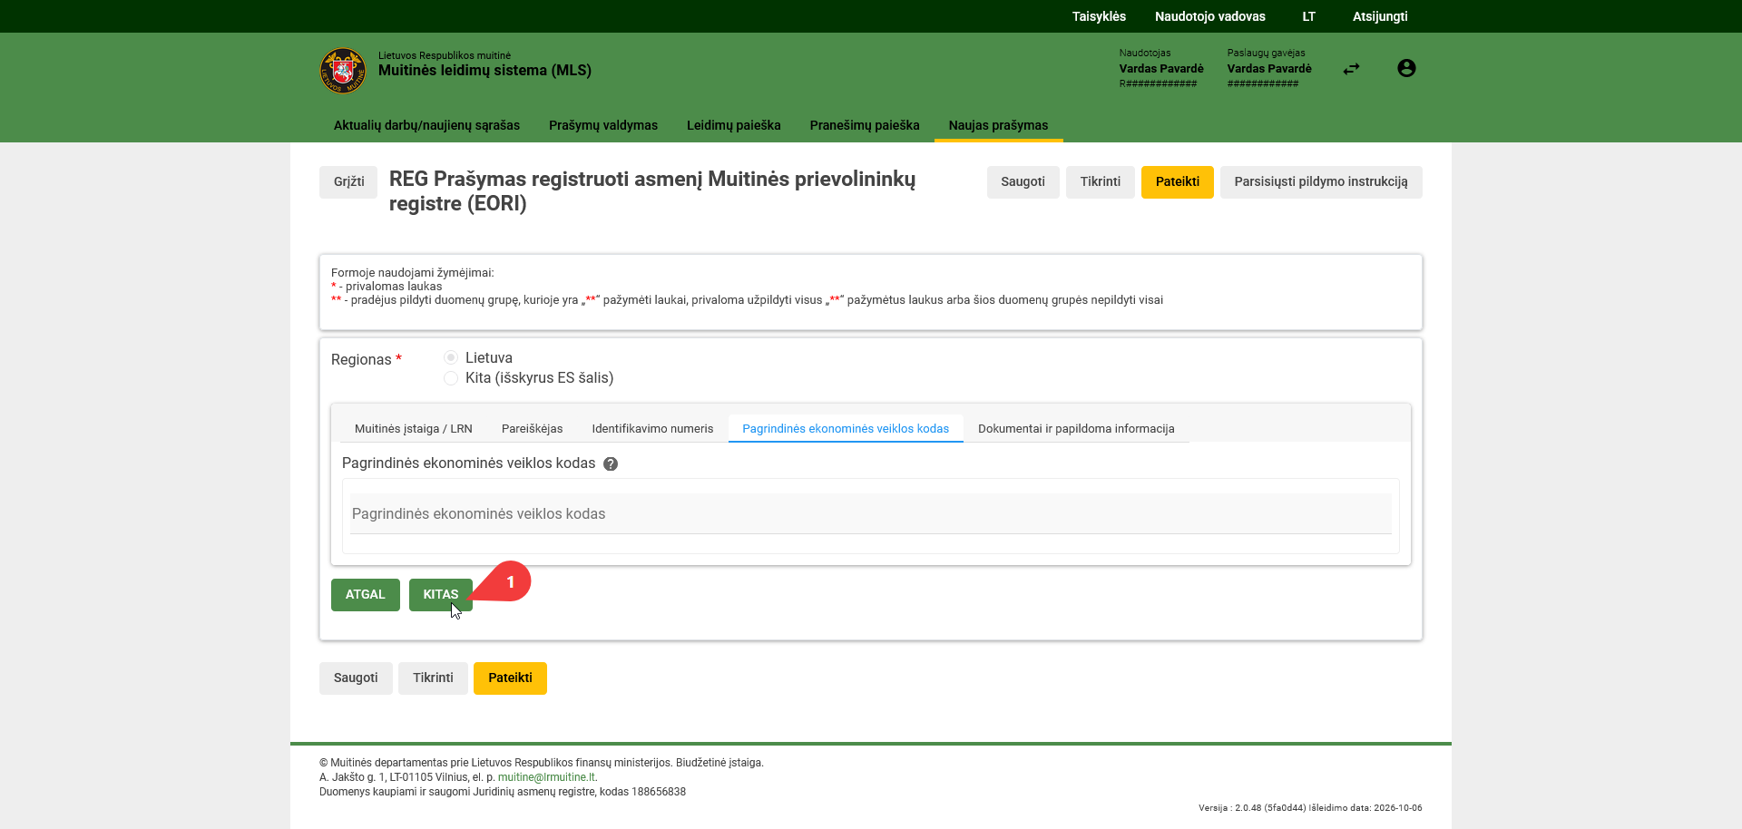The width and height of the screenshot is (1742, 829).
Task: Click the Muitinės leidimų sistema (MLS) title
Action: [484, 71]
